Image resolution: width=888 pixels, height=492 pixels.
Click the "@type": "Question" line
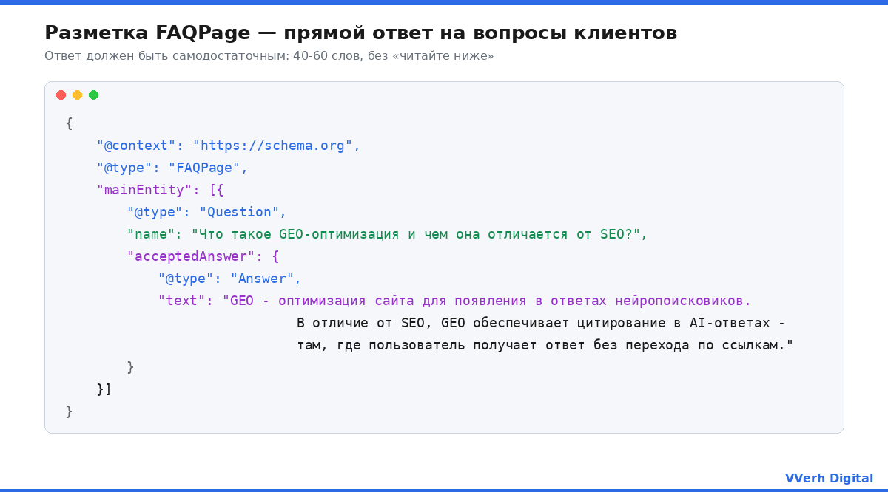tap(206, 212)
